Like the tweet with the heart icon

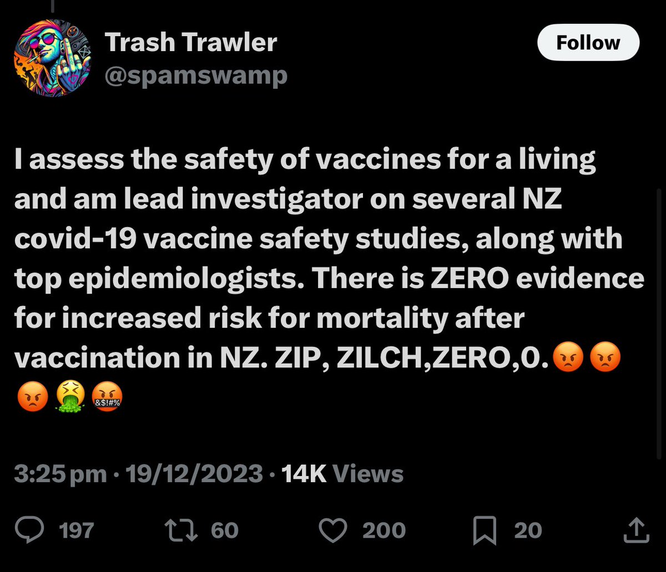334,530
